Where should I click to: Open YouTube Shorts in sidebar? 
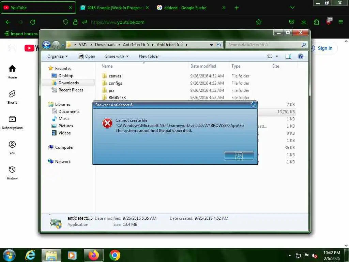click(12, 97)
